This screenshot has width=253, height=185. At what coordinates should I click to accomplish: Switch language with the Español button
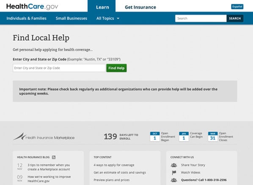[x=237, y=7]
